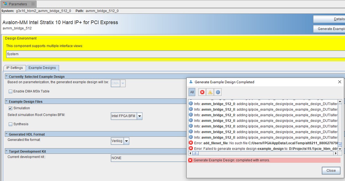This screenshot has width=345, height=181.
Task: Click the status bar error icon
Action: click(x=190, y=160)
